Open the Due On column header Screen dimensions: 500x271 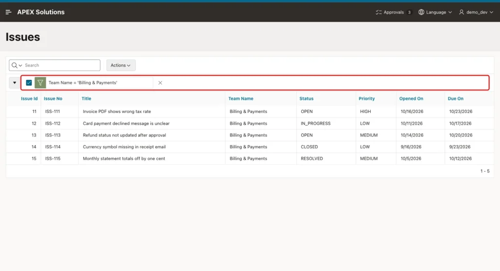pyautogui.click(x=456, y=99)
